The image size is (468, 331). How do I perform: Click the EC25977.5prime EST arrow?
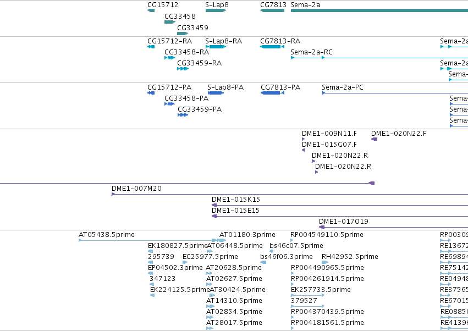185,262
